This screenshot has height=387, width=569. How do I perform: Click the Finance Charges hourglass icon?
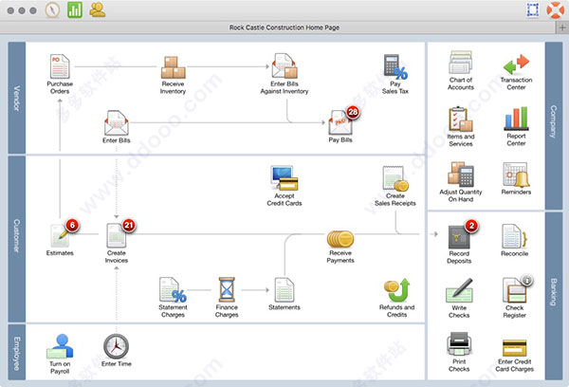227,289
